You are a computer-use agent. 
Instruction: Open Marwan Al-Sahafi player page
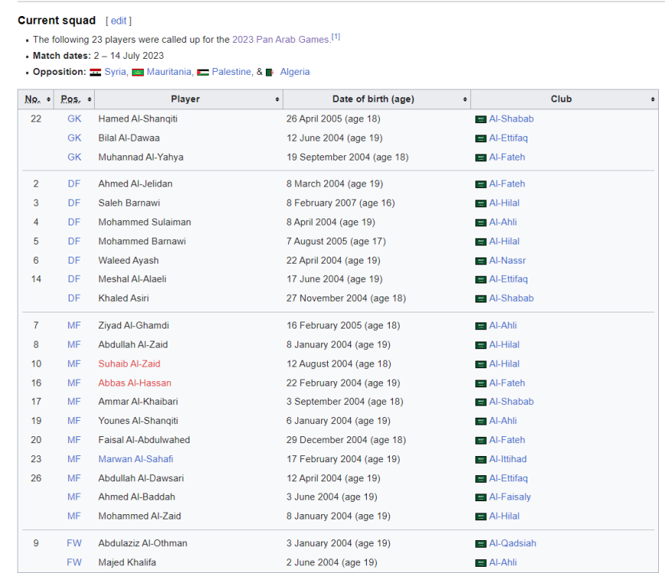135,459
